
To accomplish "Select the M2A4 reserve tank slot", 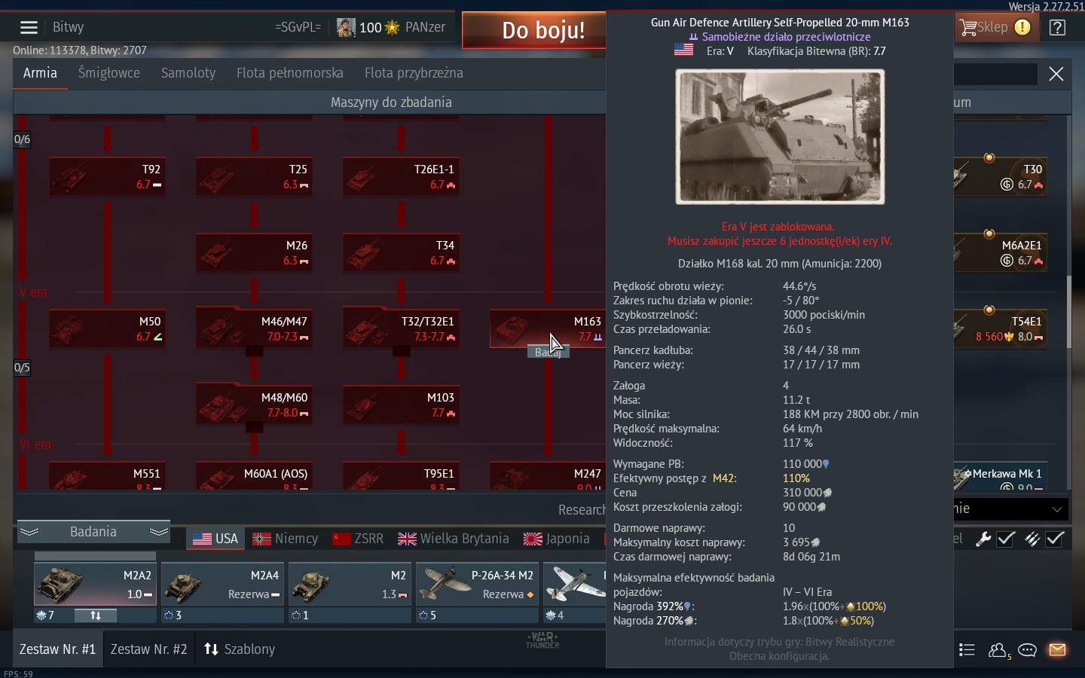I will point(222,584).
